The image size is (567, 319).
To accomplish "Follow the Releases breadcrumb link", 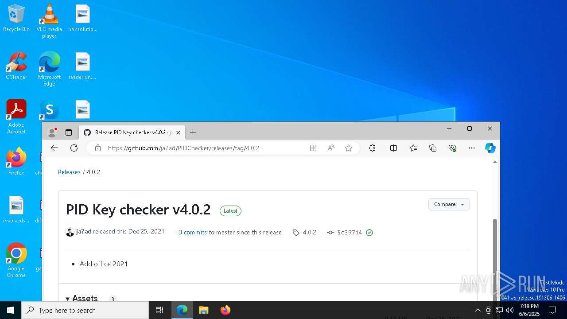I will point(69,172).
